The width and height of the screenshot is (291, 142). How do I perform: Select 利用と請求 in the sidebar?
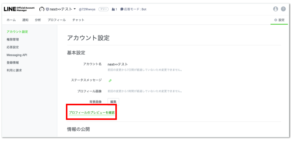14,70
